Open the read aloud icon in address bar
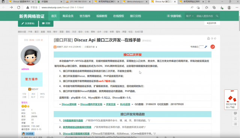Image resolution: width=240 pixels, height=138 pixels. tap(192, 7)
